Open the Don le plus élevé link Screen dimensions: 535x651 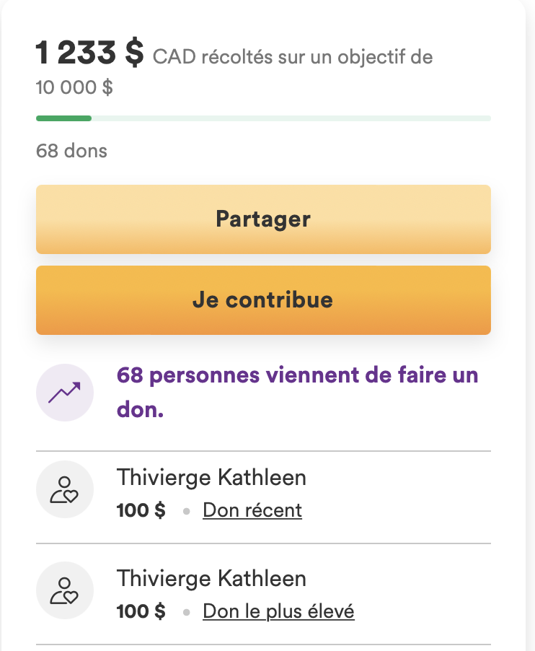(x=278, y=611)
